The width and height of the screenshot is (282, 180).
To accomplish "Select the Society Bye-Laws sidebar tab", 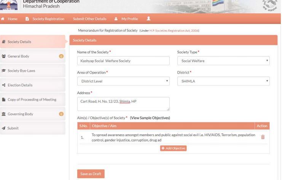I will [x=33, y=71].
